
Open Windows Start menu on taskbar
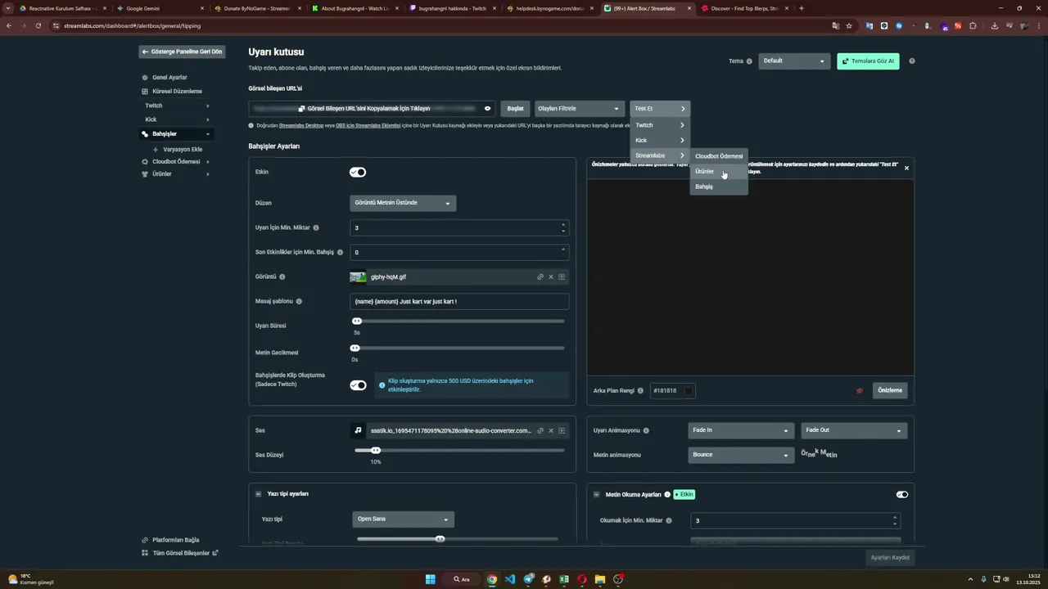click(430, 579)
